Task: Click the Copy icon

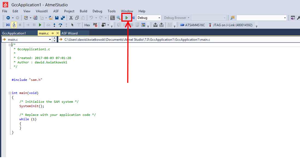Action: tap(77, 18)
